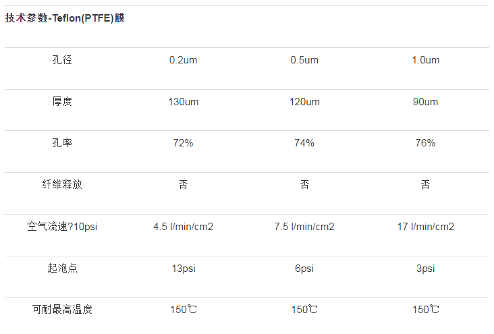
Task: Click the 72% porosity value
Action: click(183, 143)
